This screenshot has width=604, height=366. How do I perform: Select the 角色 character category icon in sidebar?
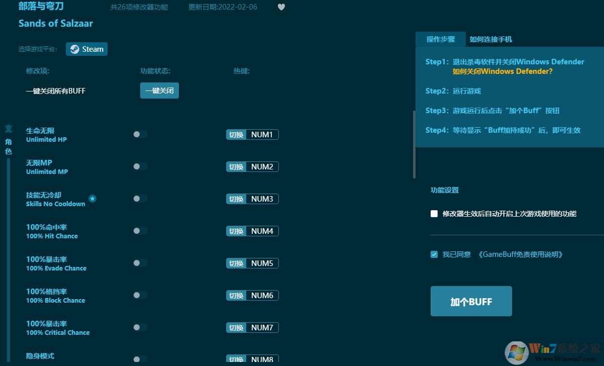(8, 136)
